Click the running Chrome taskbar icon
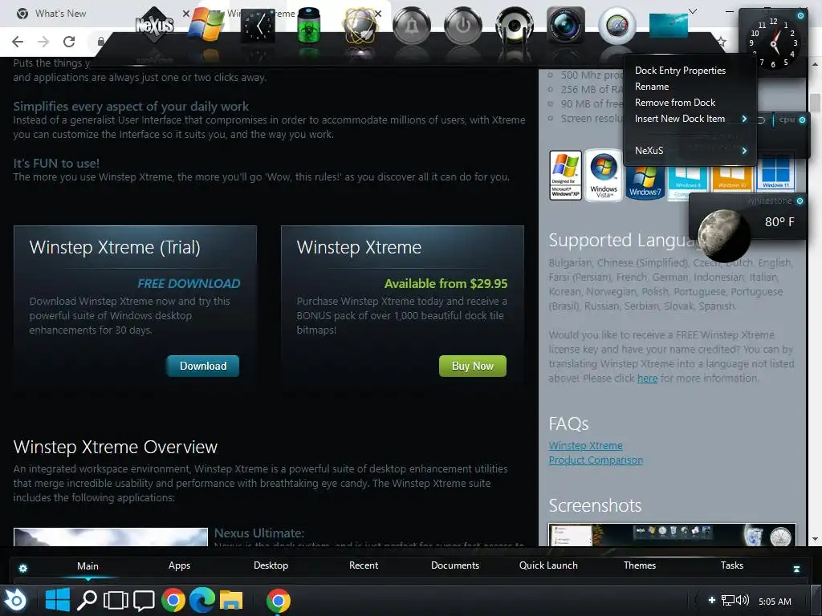This screenshot has width=822, height=616. (279, 600)
